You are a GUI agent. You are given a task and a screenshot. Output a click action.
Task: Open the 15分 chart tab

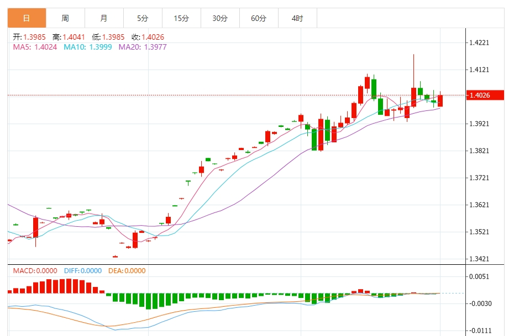pyautogui.click(x=182, y=18)
